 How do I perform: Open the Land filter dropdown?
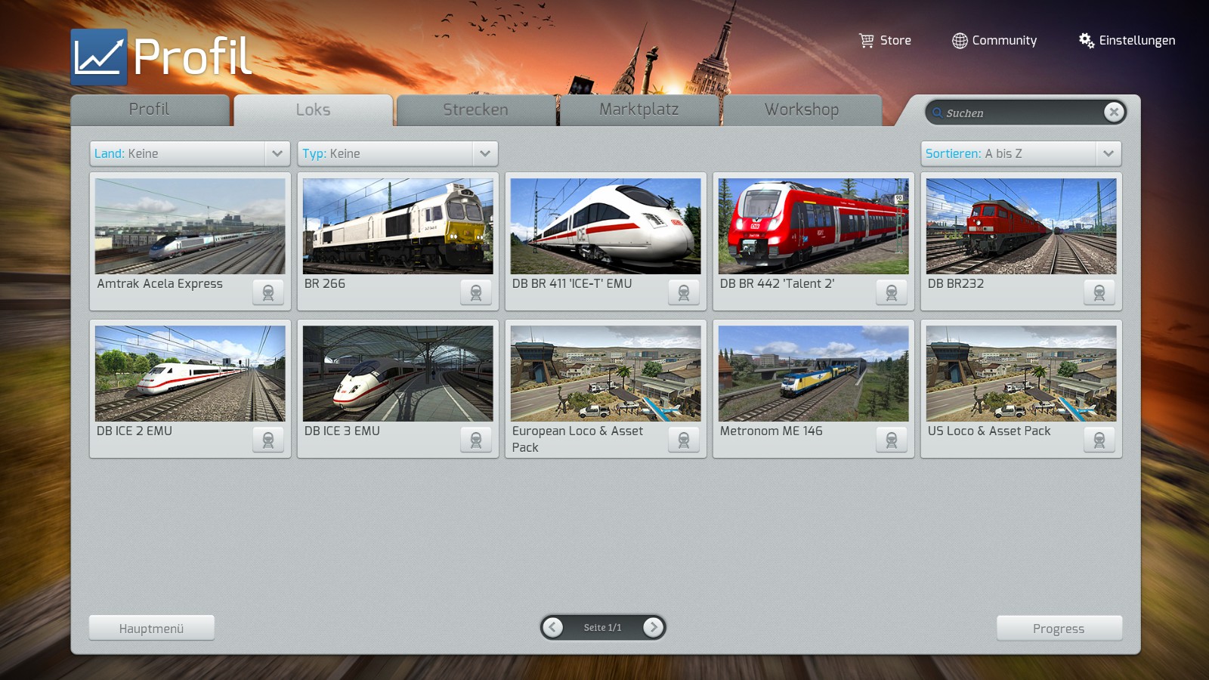190,153
